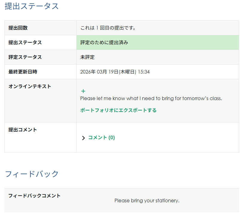Click the large 提出ステータス page heading
Screen dimensions: 241x213
click(32, 6)
